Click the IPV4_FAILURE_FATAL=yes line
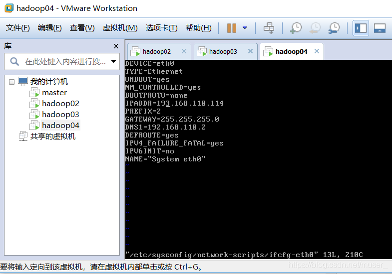 (174, 143)
